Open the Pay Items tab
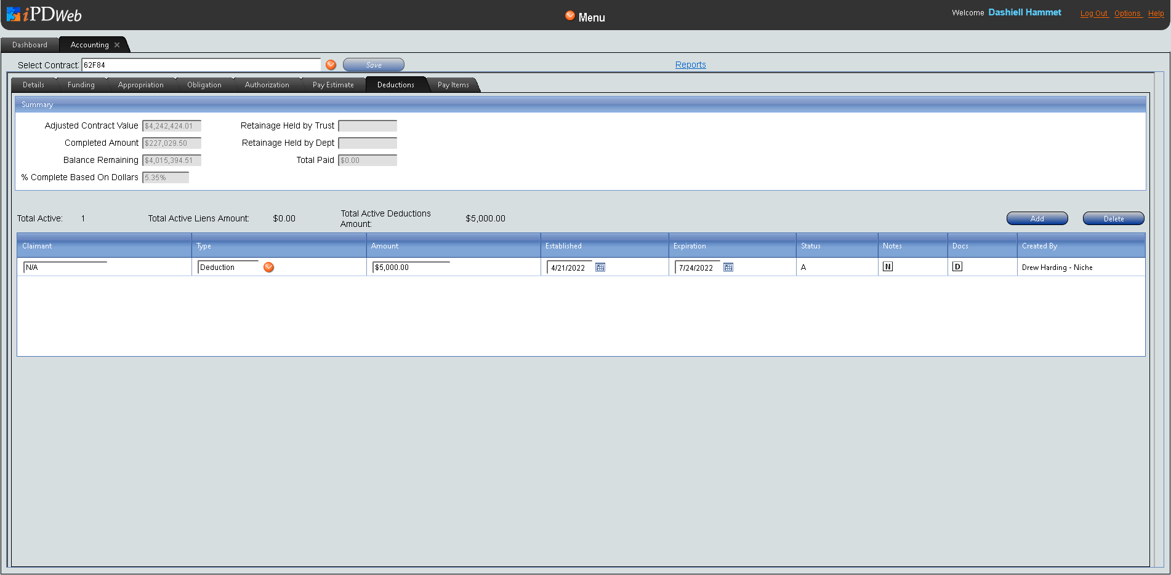 point(453,85)
